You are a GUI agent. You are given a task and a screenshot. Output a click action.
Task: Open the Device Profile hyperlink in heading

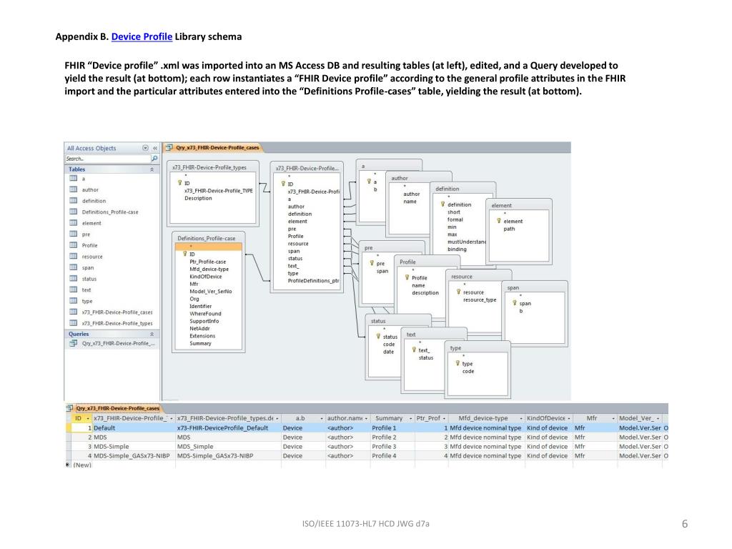click(x=142, y=37)
